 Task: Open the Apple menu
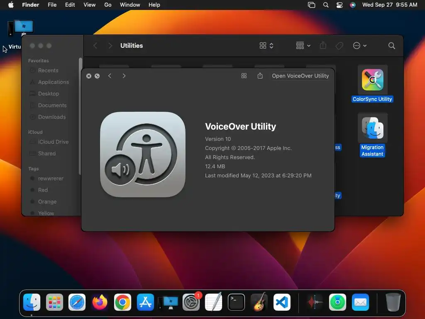(x=11, y=5)
